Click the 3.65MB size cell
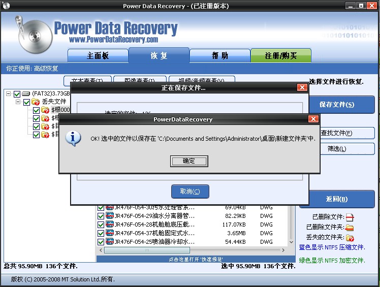The image size is (380, 287). [x=237, y=233]
